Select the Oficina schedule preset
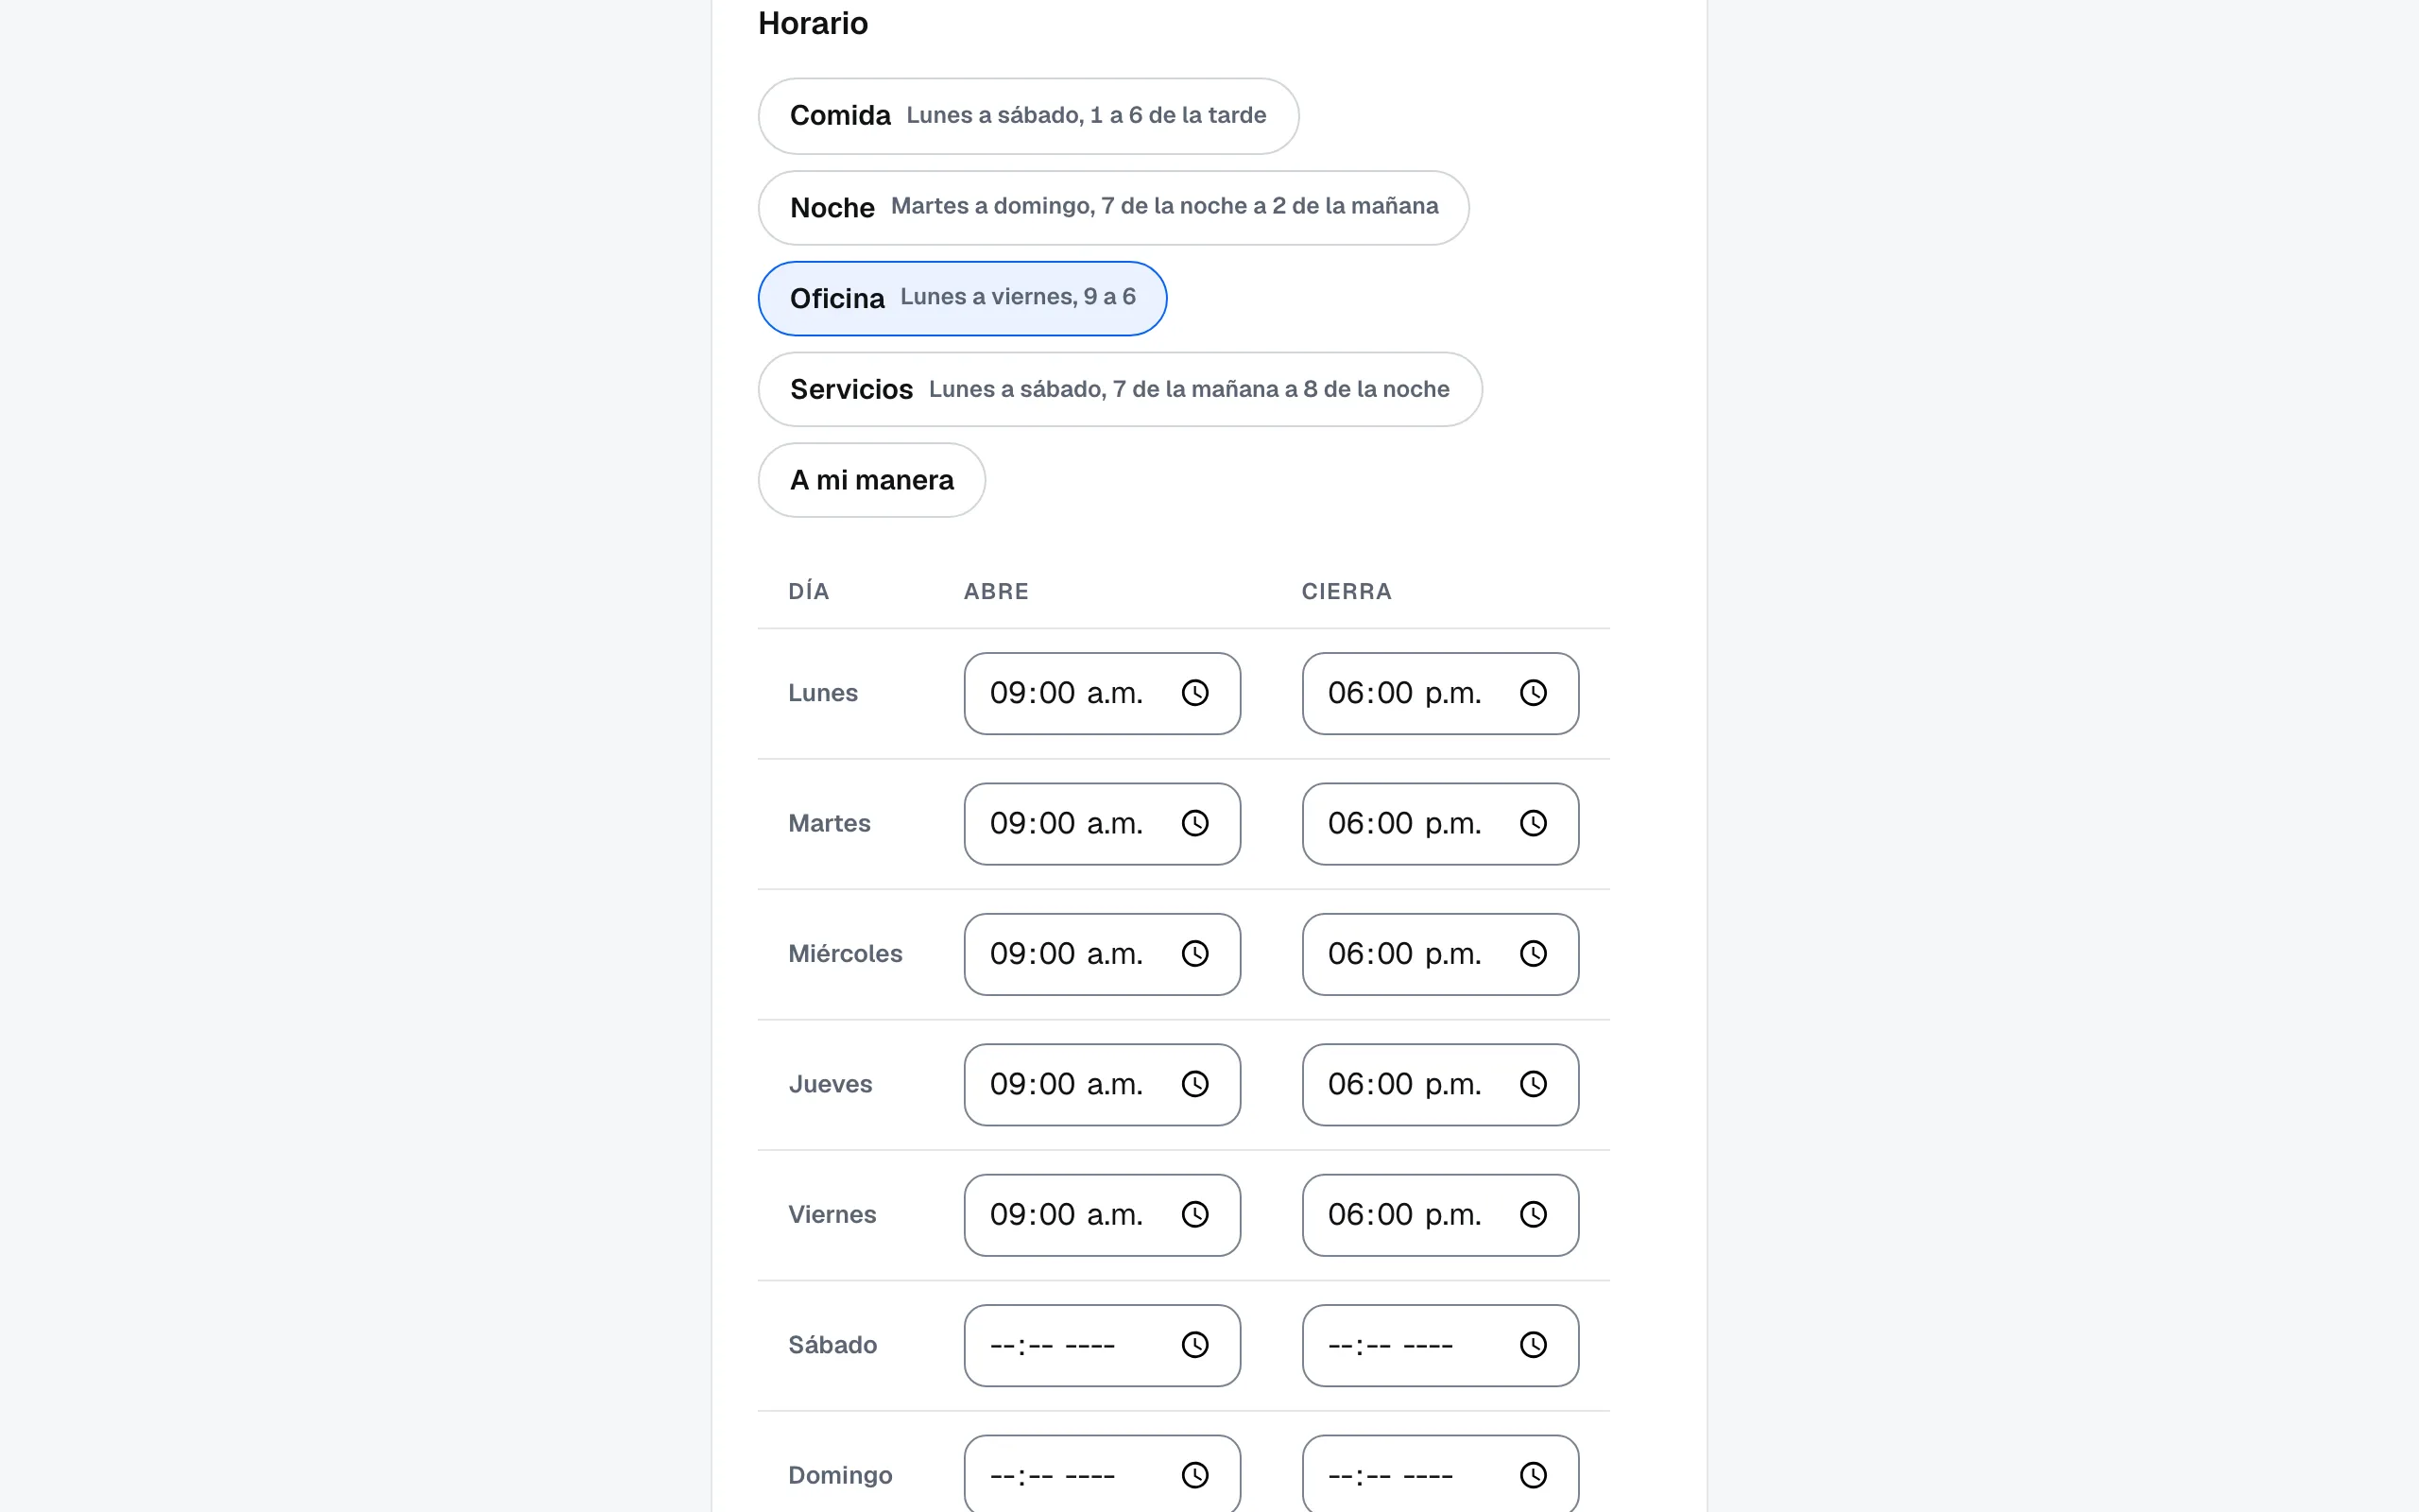Screen dimensions: 2419x1512 point(962,298)
